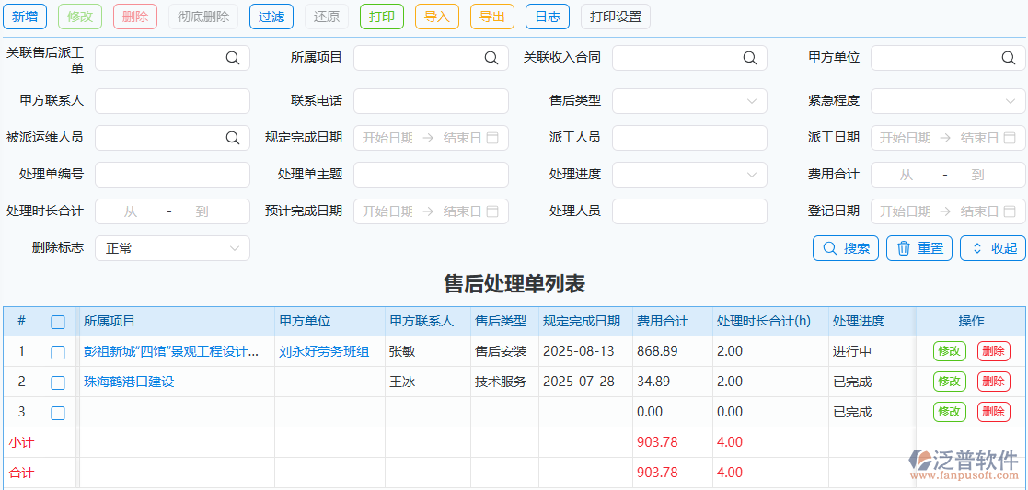Click the 彻底删除 button
Screen dimensions: 1028x490
pyautogui.click(x=203, y=17)
